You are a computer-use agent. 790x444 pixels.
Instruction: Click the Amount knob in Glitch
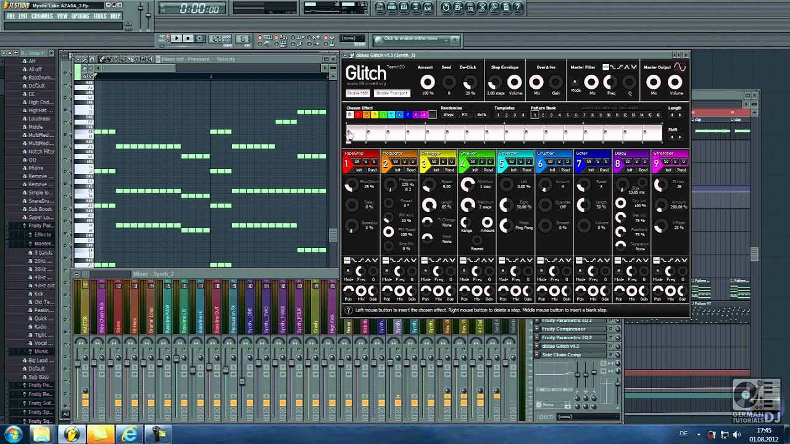pyautogui.click(x=427, y=82)
